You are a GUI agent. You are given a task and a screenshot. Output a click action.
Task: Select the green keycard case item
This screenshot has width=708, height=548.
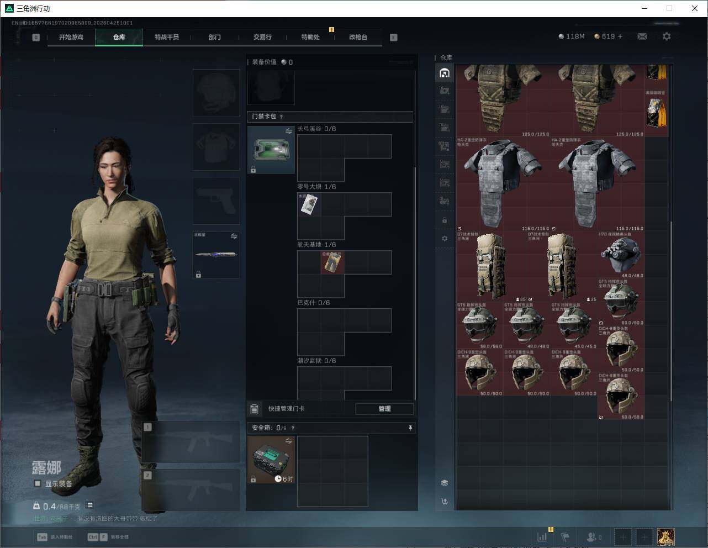click(x=271, y=150)
